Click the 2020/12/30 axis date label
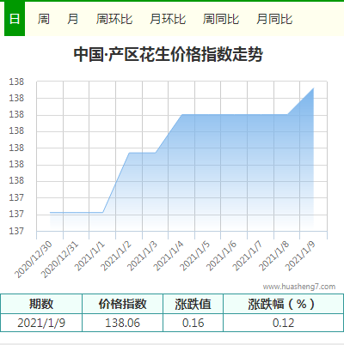 coord(34,259)
